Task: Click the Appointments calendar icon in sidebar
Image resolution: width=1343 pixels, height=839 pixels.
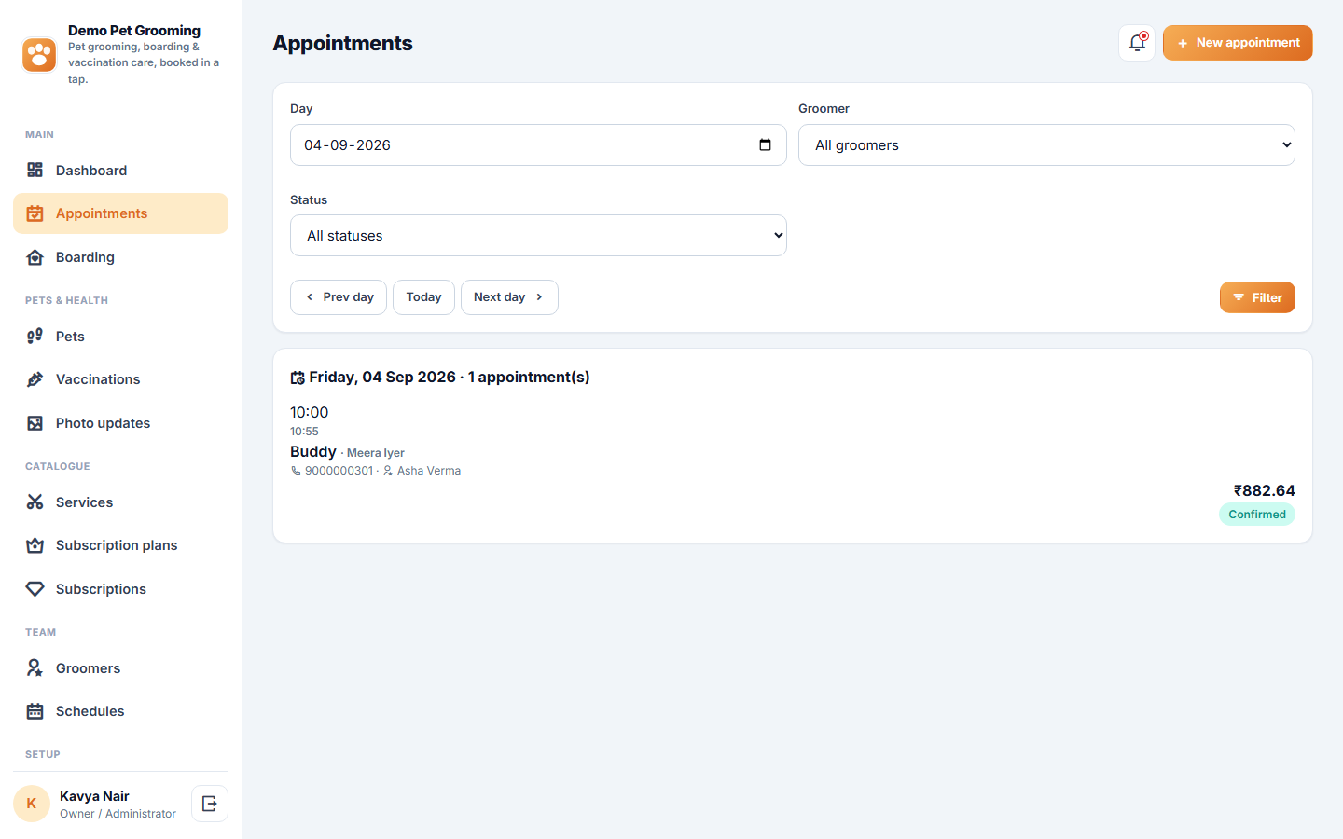Action: 35,213
